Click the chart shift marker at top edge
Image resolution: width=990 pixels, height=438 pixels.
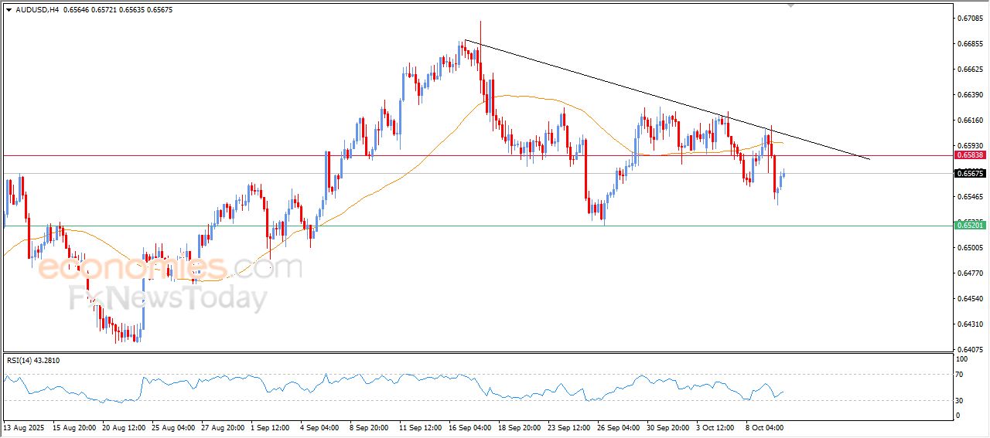click(x=790, y=5)
